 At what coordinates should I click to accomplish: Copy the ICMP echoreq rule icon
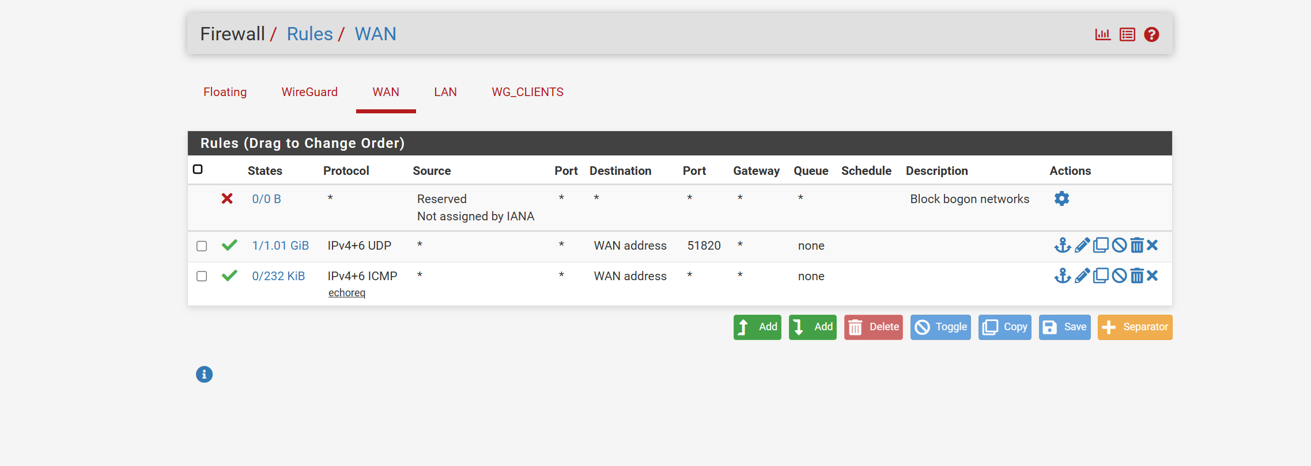1101,276
